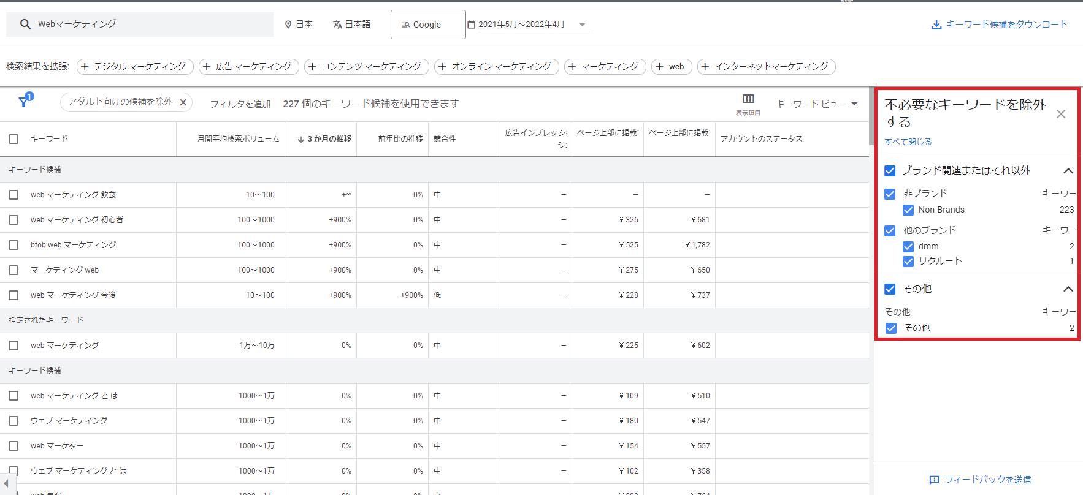The image size is (1083, 495).
Task: Sort by 月間平均検索ボリューム column header
Action: 238,139
